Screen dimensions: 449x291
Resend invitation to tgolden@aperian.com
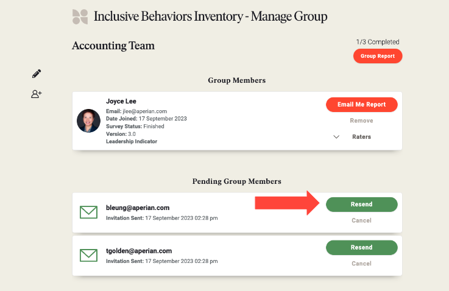[x=362, y=248]
